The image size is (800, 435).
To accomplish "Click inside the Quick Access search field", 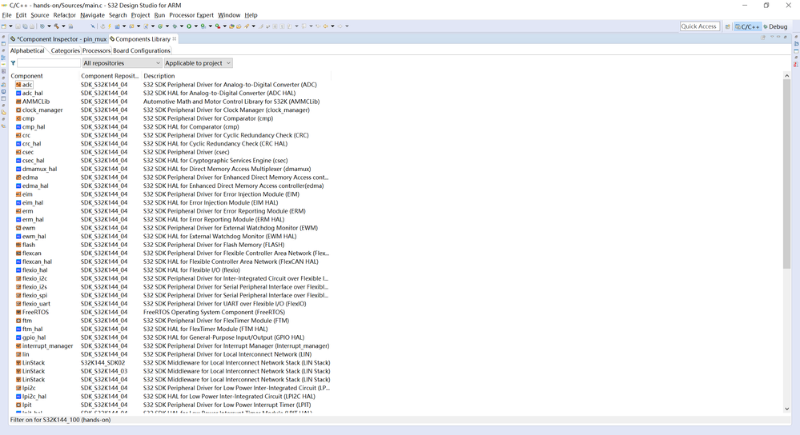I will pyautogui.click(x=699, y=26).
